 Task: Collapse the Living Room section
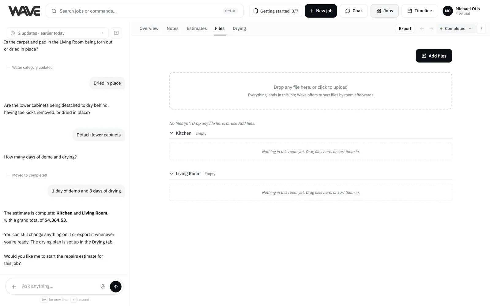point(171,174)
